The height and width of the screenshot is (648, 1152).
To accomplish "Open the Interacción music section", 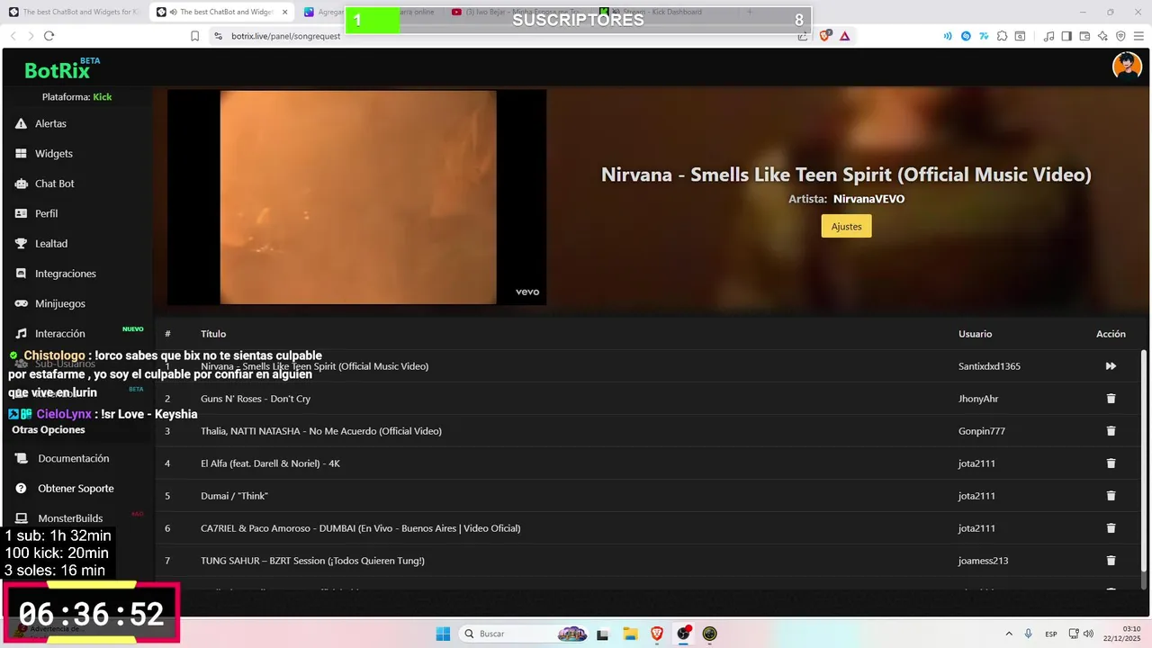I will tap(59, 334).
